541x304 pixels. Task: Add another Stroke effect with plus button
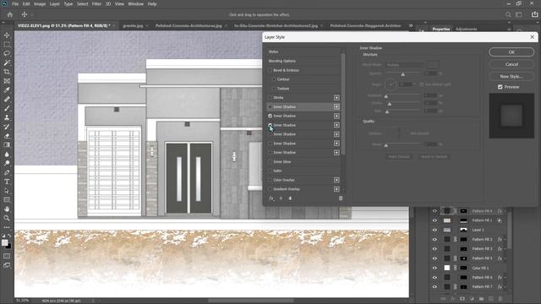(336, 98)
